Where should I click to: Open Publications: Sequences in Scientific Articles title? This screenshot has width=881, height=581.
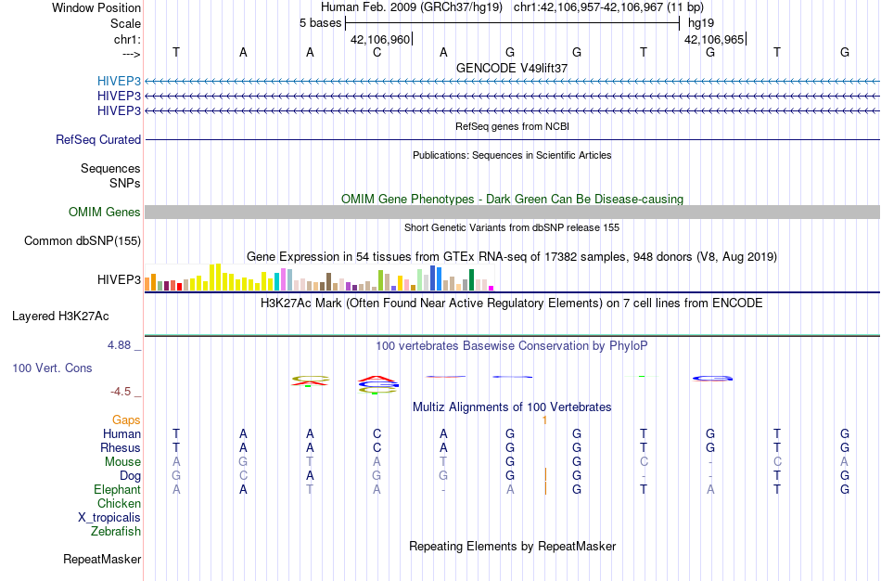click(512, 155)
